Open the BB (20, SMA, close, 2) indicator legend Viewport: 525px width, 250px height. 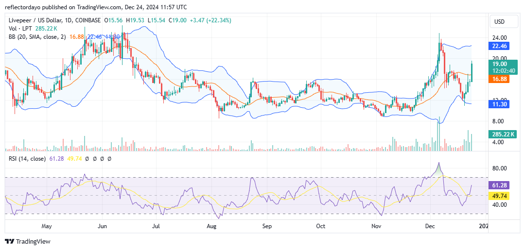click(37, 37)
